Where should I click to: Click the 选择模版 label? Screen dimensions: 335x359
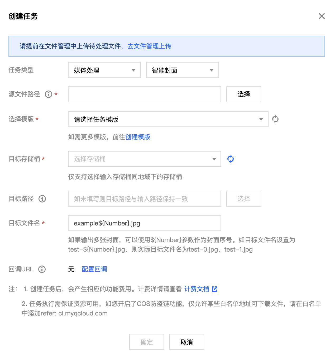point(21,119)
